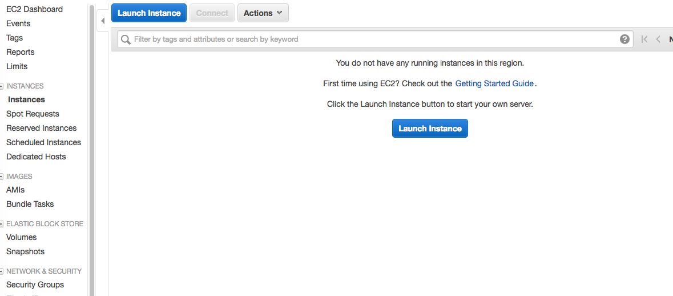Click the instance filter search field
The width and height of the screenshot is (673, 296).
(x=374, y=39)
